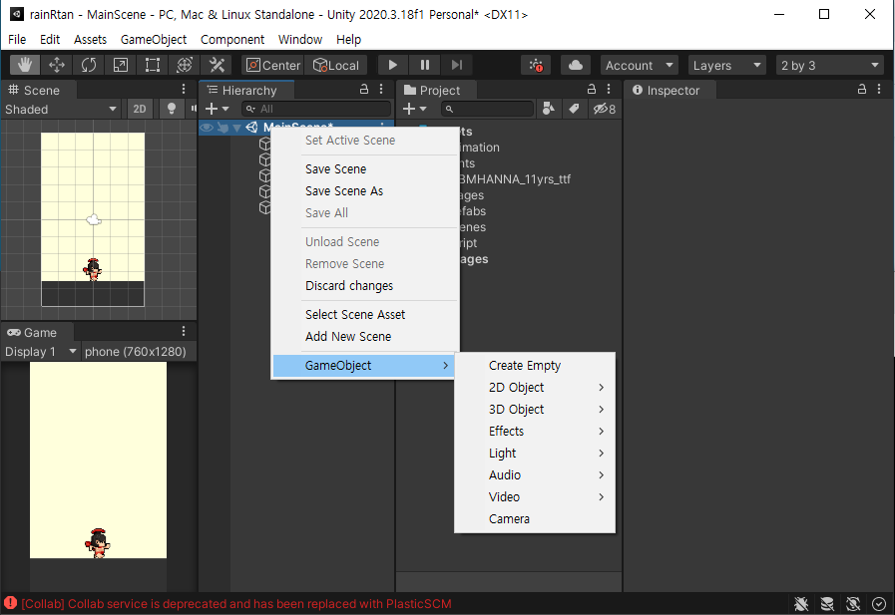
Task: Open Shaded draw mode dropdown
Action: click(61, 109)
